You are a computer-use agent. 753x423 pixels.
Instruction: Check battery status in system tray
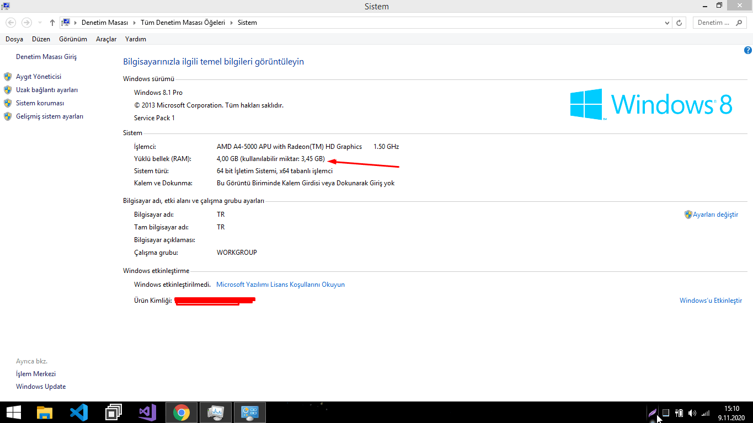pos(680,413)
